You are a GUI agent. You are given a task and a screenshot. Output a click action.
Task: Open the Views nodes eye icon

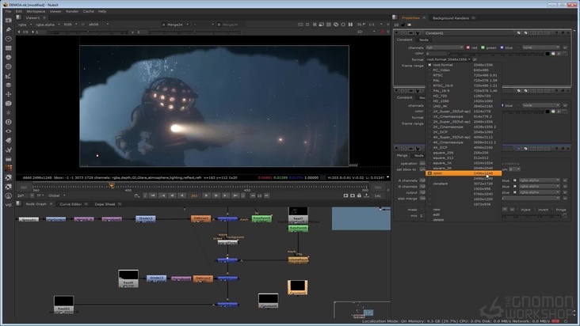click(8, 131)
